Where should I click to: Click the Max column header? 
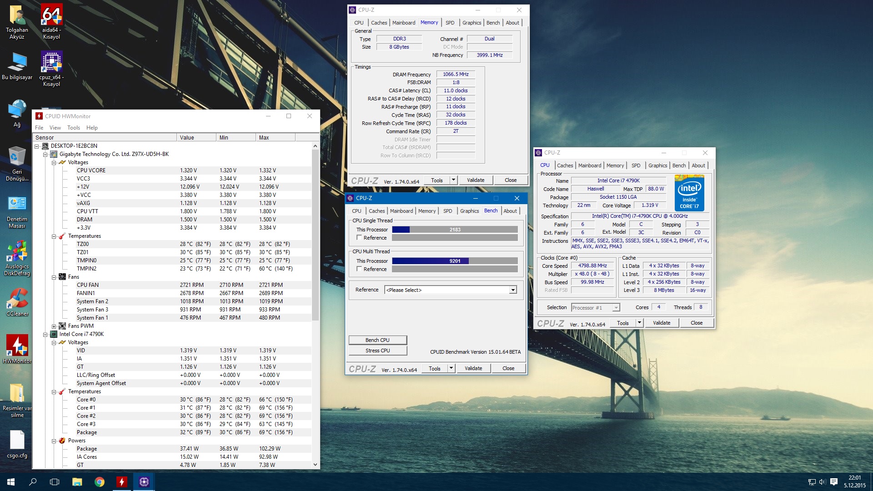click(x=275, y=137)
